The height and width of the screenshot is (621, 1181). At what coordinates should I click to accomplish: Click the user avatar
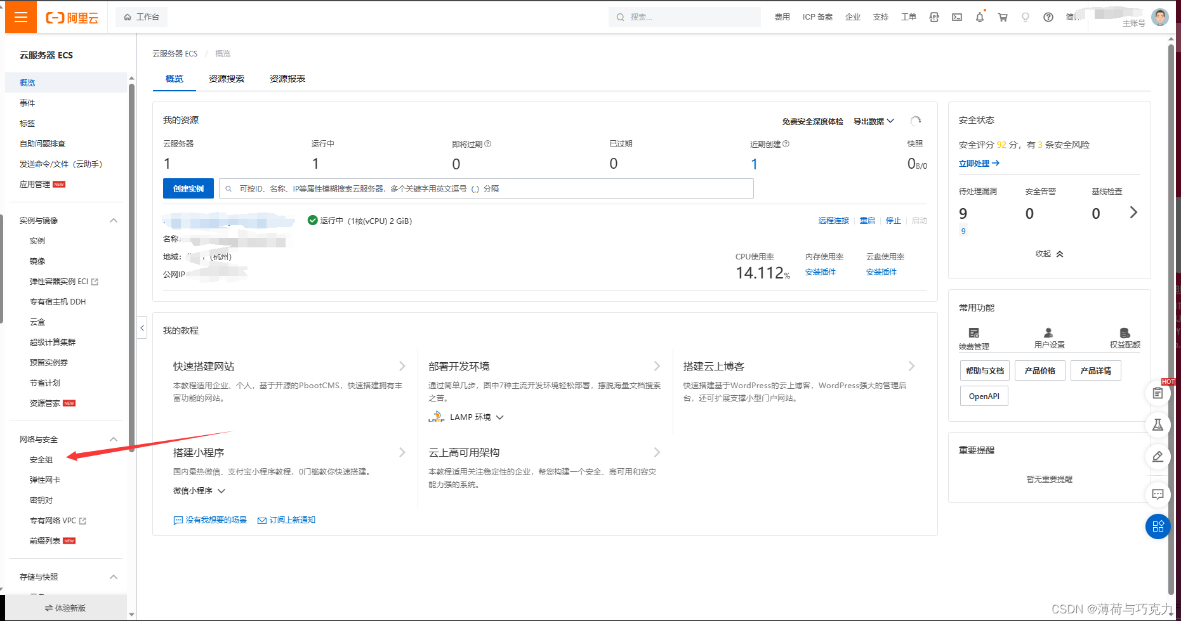[1160, 17]
